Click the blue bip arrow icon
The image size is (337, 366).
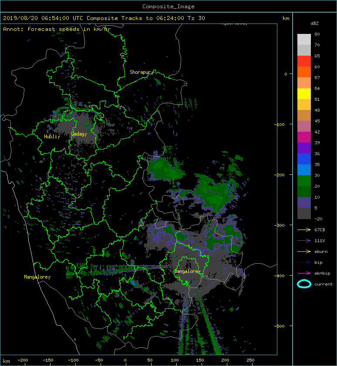(x=304, y=263)
